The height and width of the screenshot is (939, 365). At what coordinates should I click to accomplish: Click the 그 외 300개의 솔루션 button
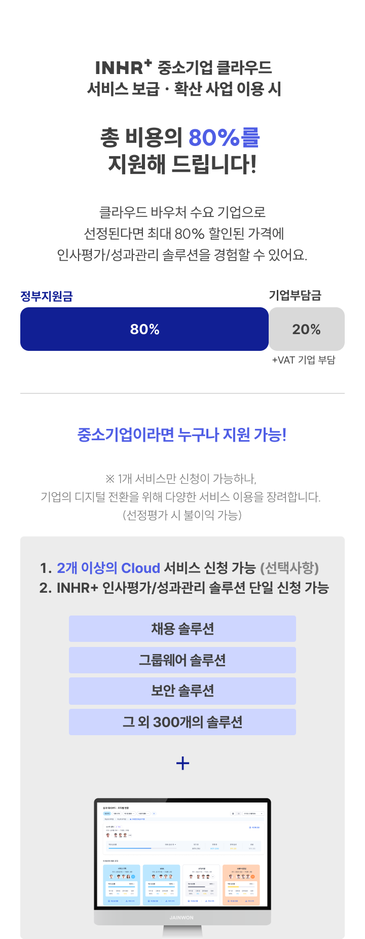pyautogui.click(x=182, y=722)
